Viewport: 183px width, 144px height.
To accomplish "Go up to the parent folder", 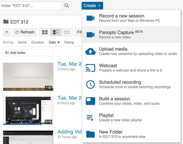I will point(7,32).
